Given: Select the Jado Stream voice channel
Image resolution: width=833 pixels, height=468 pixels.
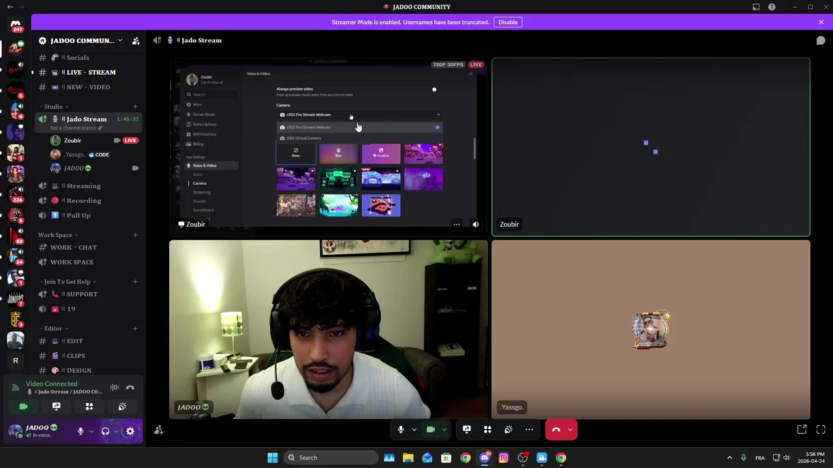Looking at the screenshot, I should (86, 120).
